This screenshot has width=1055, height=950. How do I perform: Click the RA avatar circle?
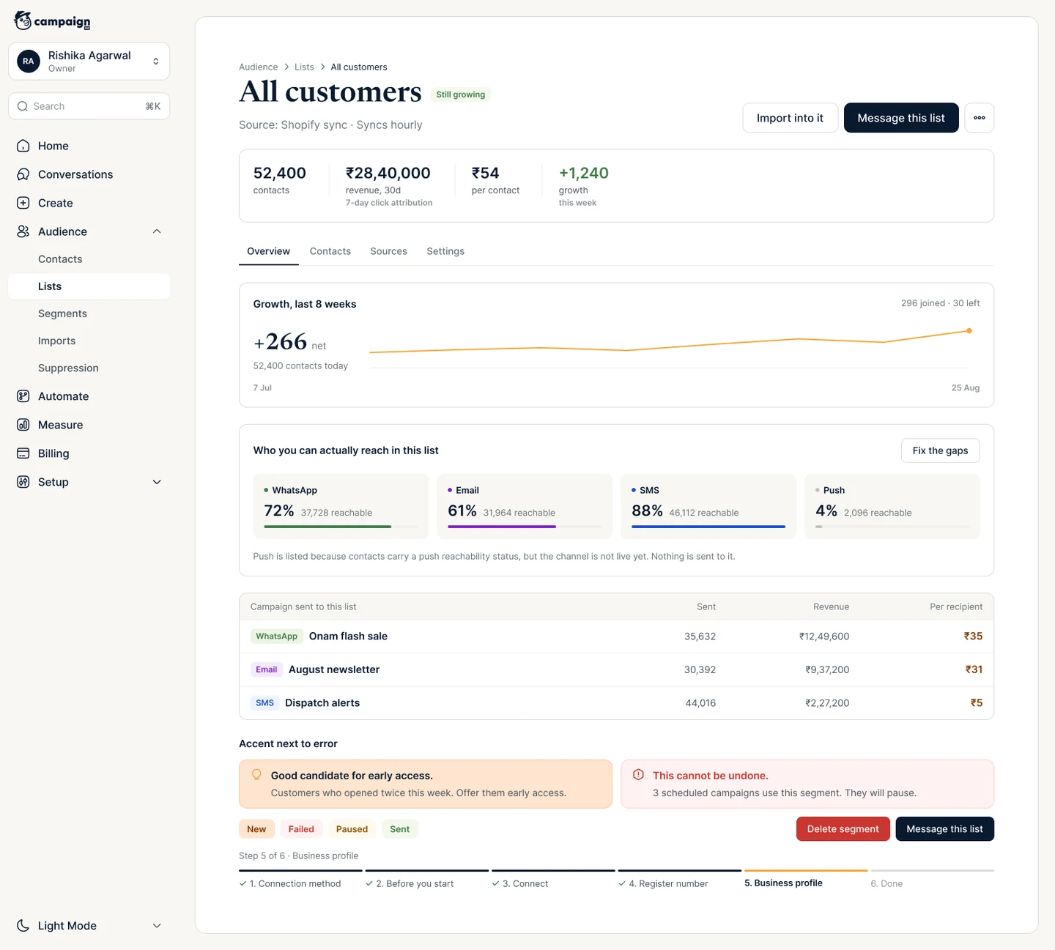click(29, 62)
